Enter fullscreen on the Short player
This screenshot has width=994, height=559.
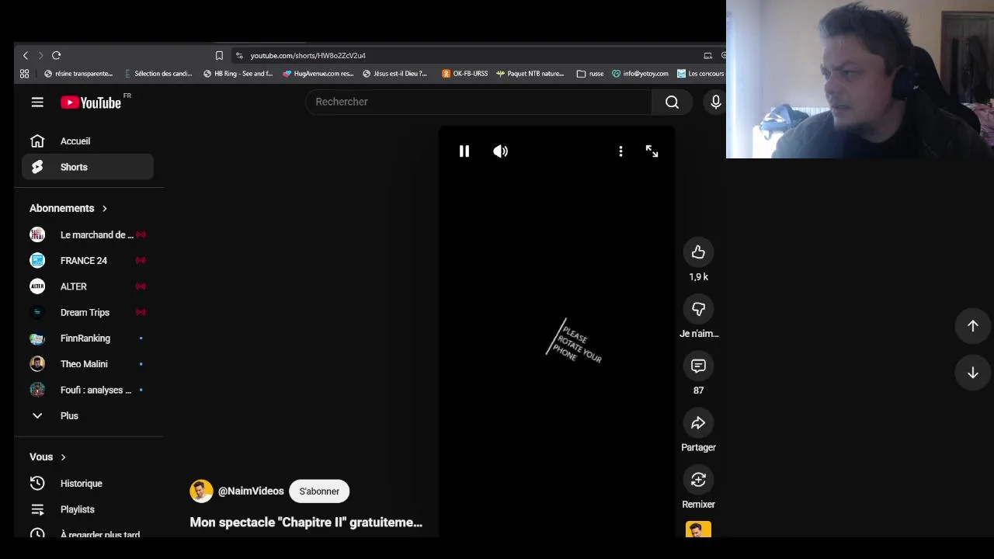pos(652,151)
